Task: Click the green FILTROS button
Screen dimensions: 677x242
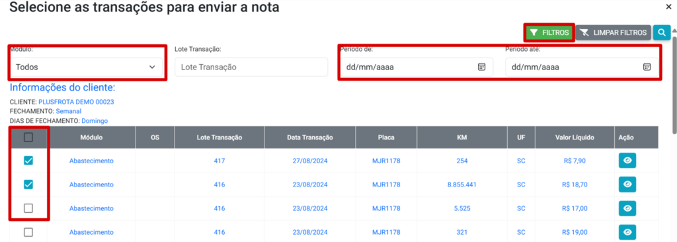Action: coord(549,32)
